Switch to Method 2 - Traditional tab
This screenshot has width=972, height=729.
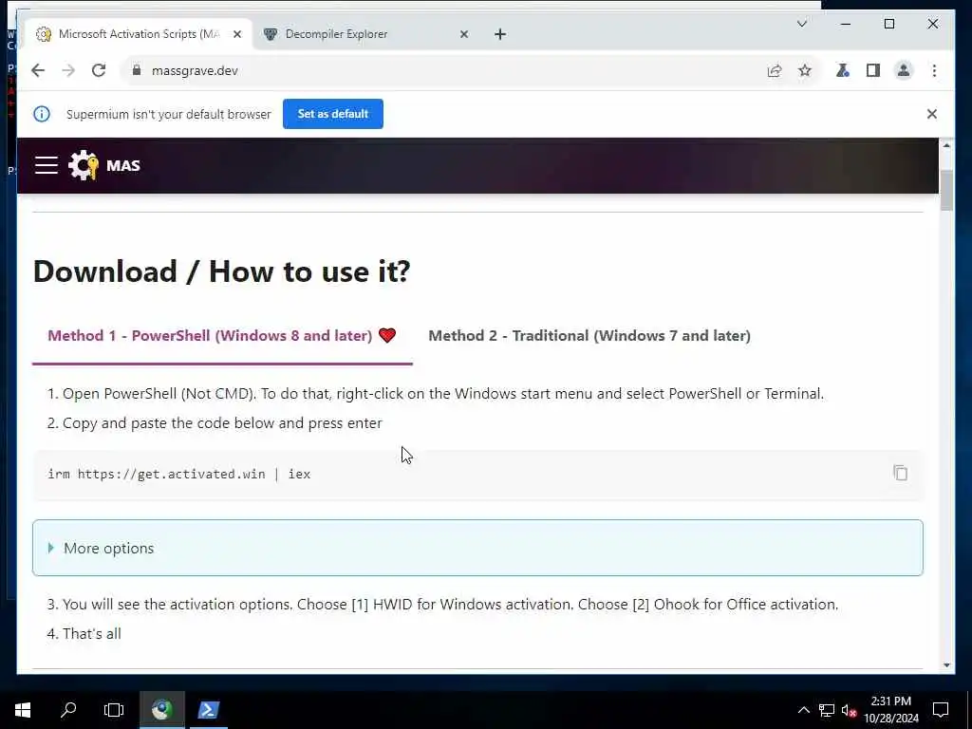[589, 336]
